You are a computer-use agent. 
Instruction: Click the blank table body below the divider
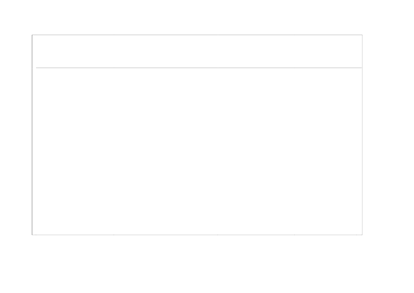pyautogui.click(x=197, y=151)
